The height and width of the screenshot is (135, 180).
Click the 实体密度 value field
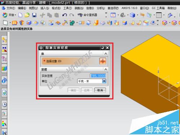98,76
